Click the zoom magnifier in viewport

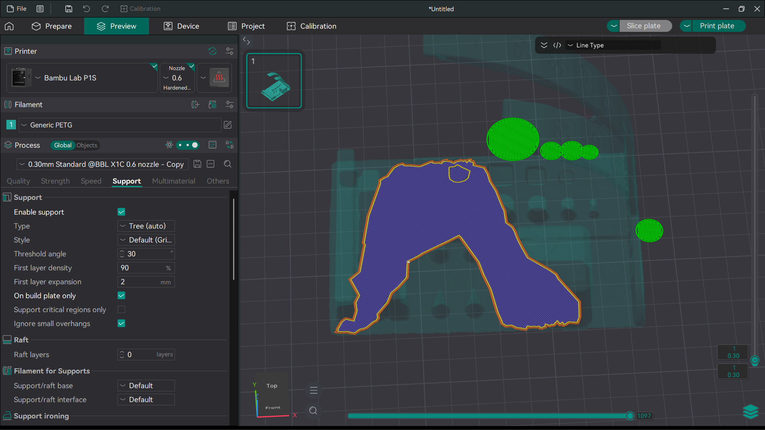[313, 410]
